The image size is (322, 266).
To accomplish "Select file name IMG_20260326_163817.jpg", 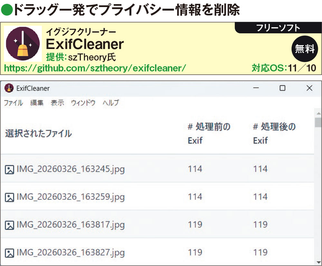I will [x=71, y=225].
